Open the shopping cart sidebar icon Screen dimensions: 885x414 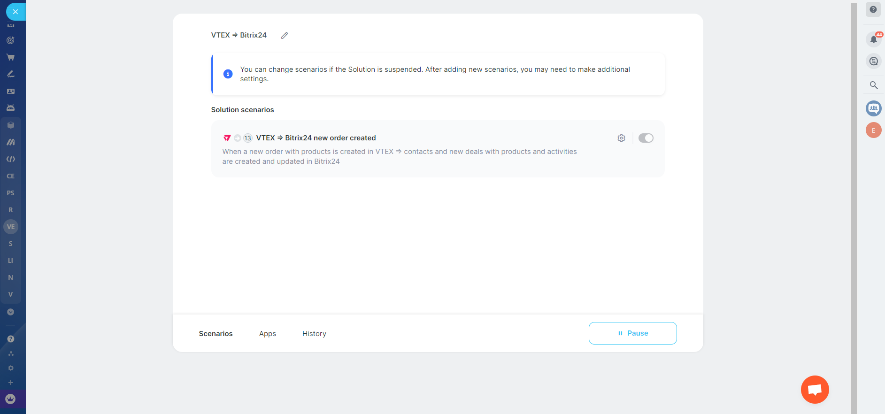[10, 57]
